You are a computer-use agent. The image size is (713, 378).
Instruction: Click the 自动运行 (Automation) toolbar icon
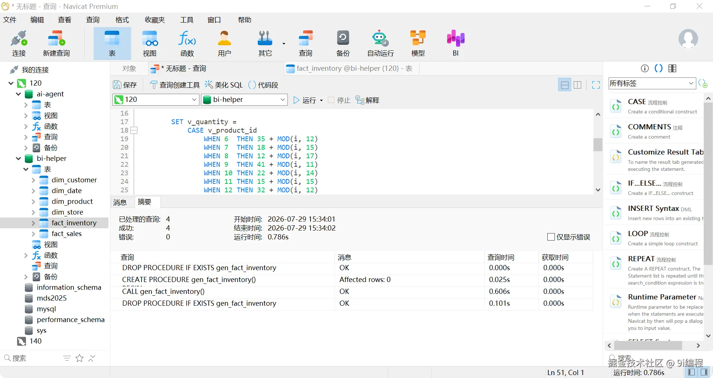(381, 43)
